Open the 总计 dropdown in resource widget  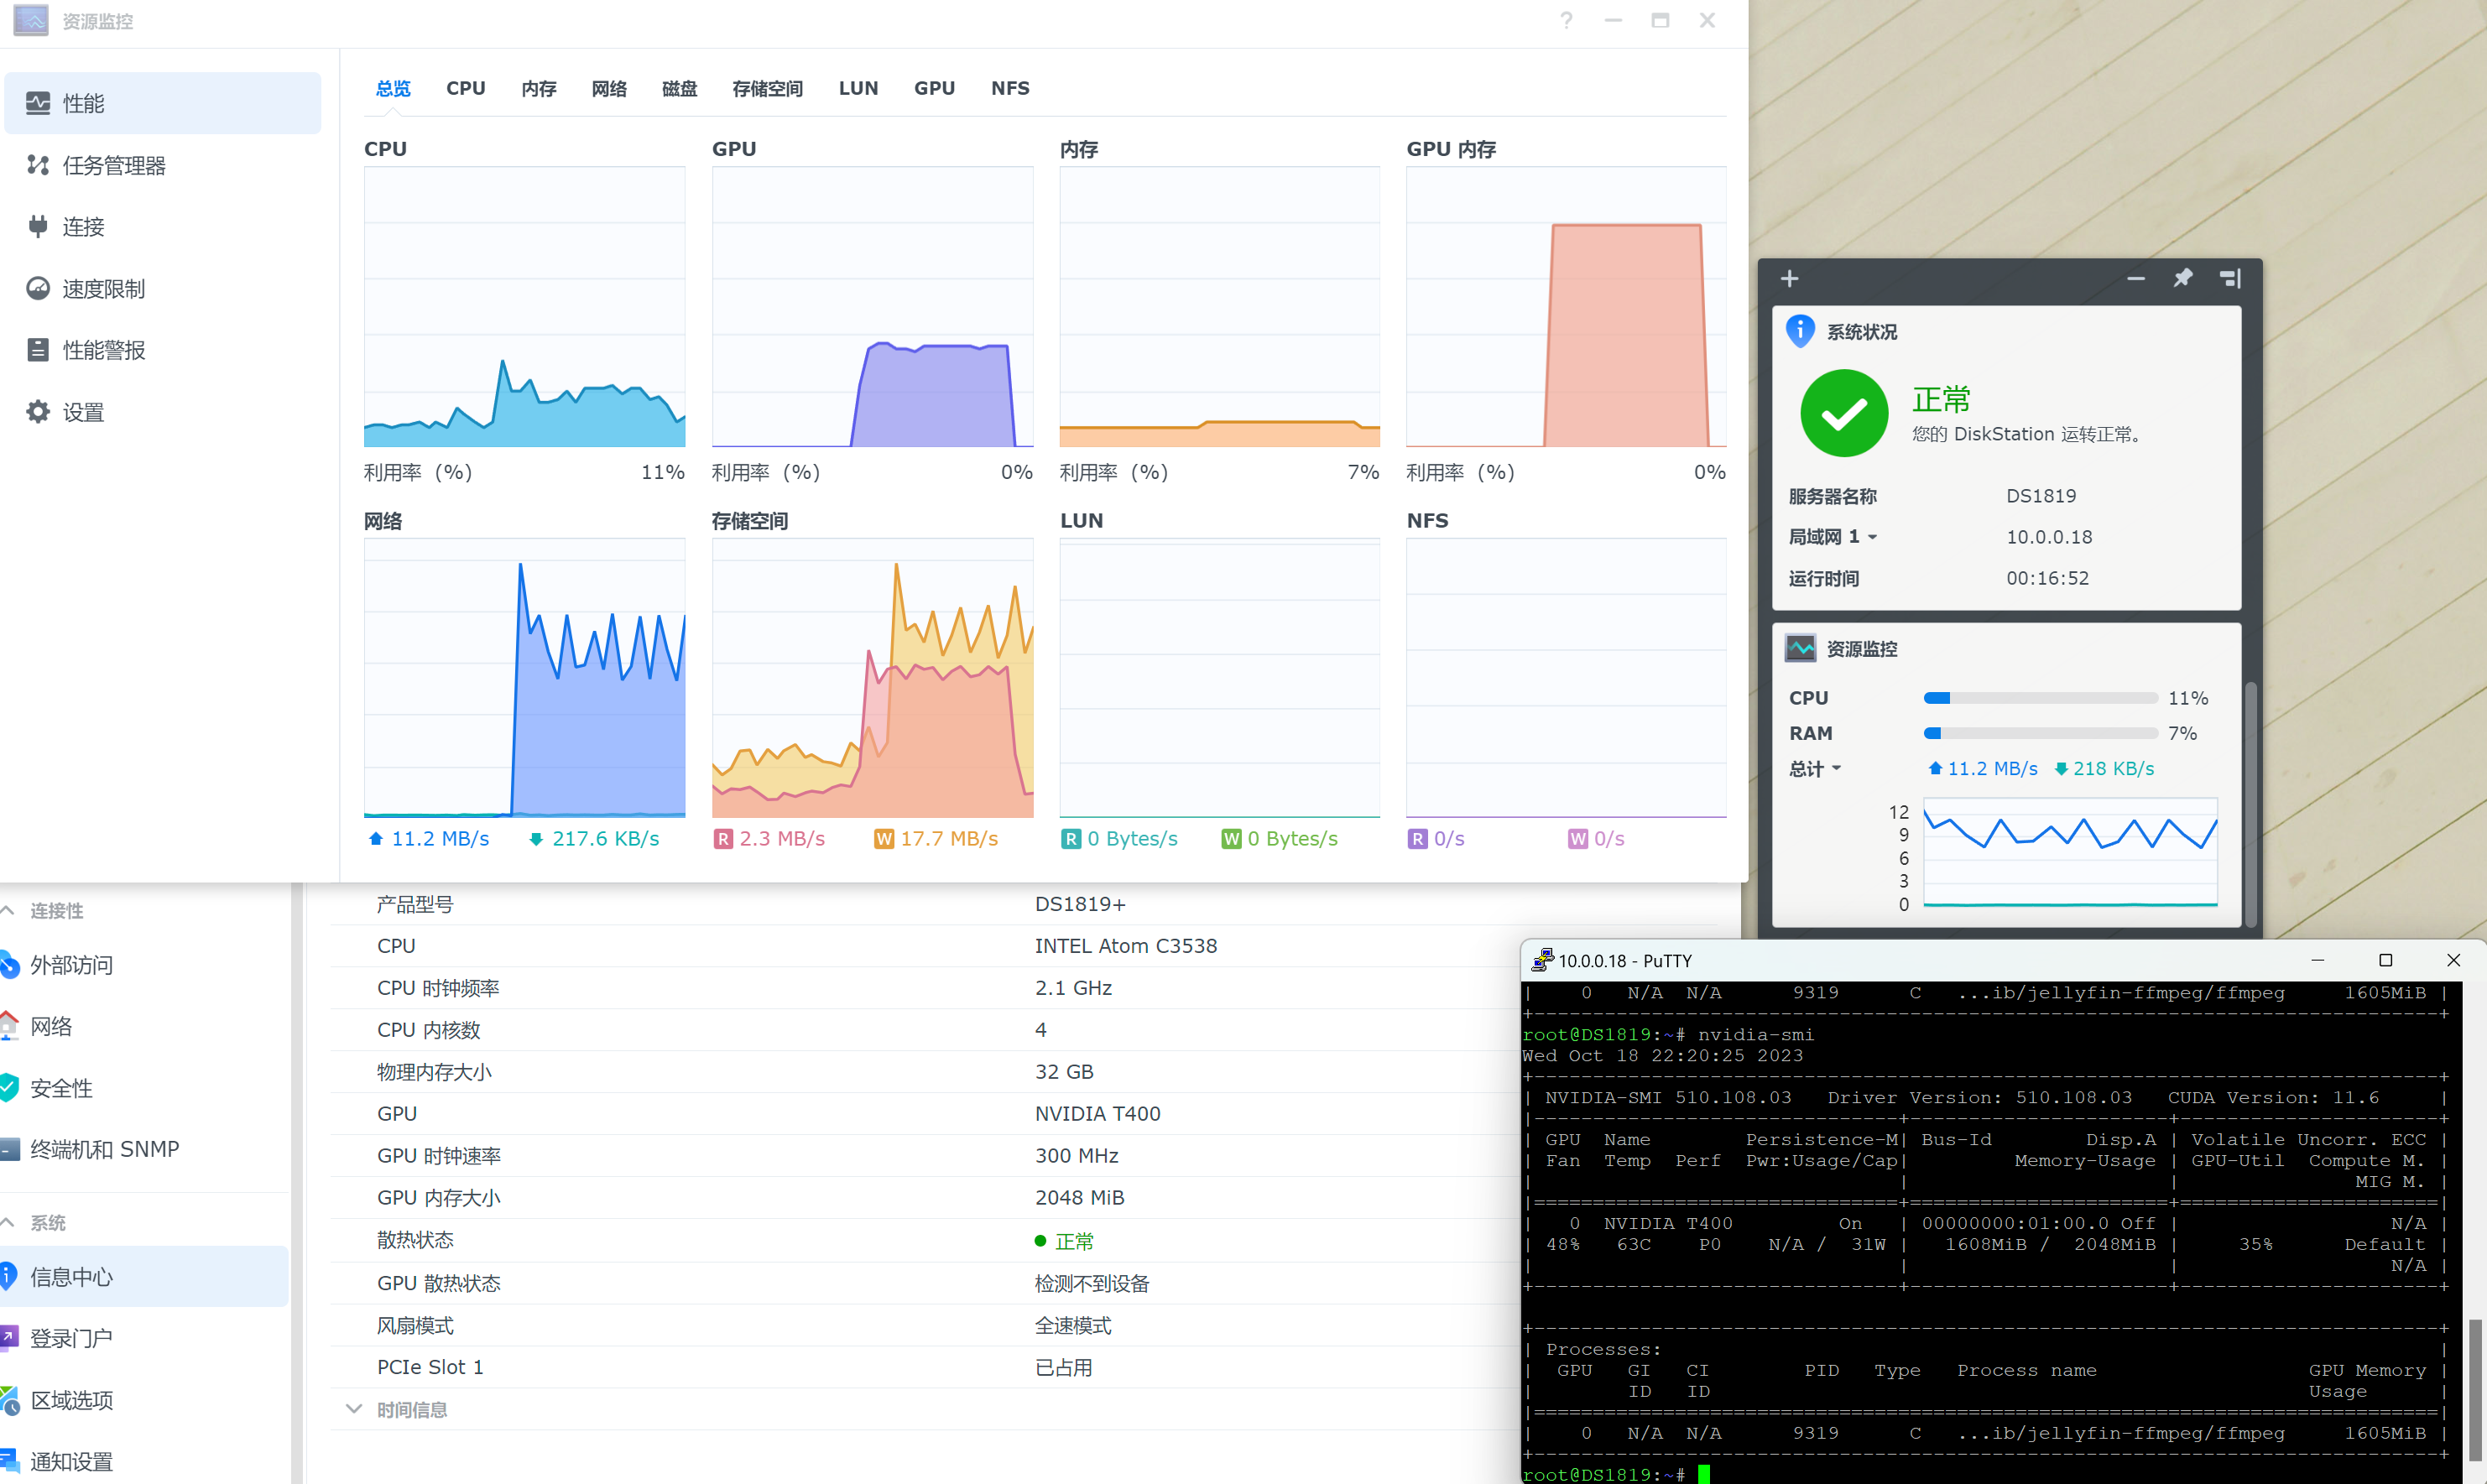click(1815, 768)
